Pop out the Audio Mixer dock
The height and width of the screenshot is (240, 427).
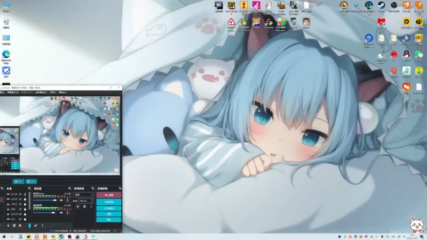(x=69, y=188)
